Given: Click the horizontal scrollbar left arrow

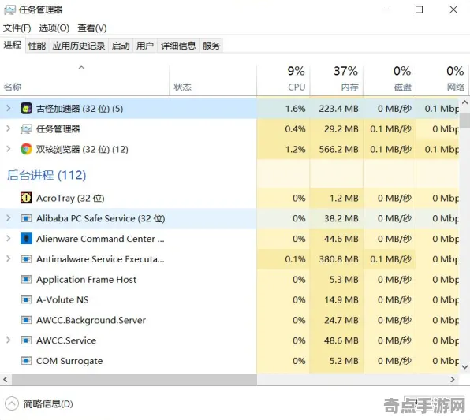Looking at the screenshot, I should tap(6, 380).
